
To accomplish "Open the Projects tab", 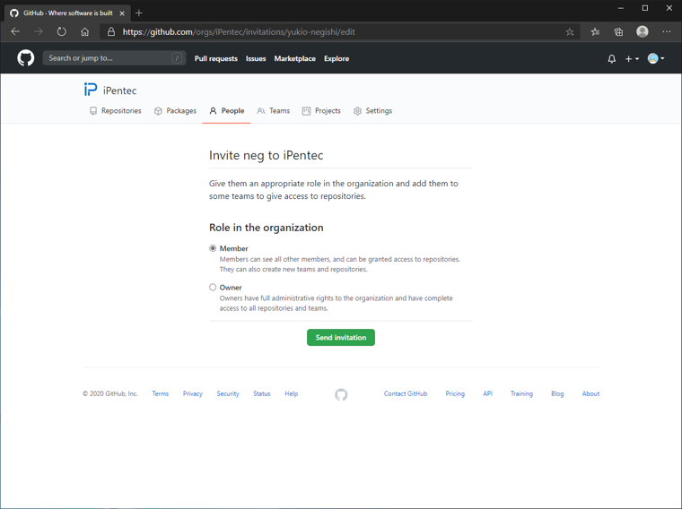I will [321, 111].
